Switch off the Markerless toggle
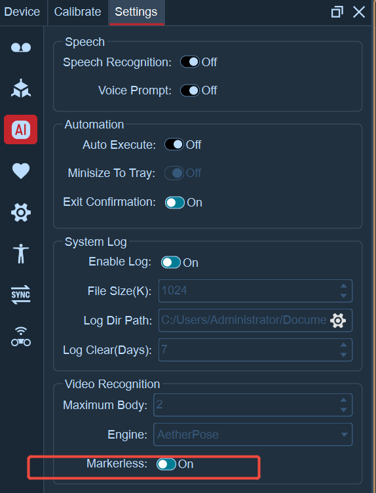The image size is (376, 493). click(166, 464)
